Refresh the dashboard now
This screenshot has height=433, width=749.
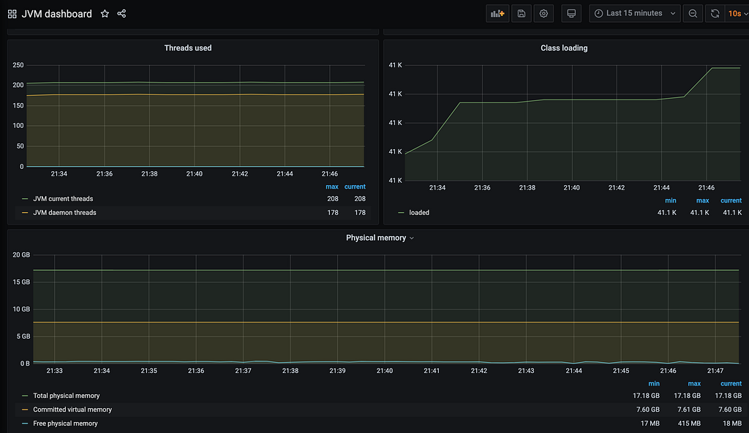[715, 13]
